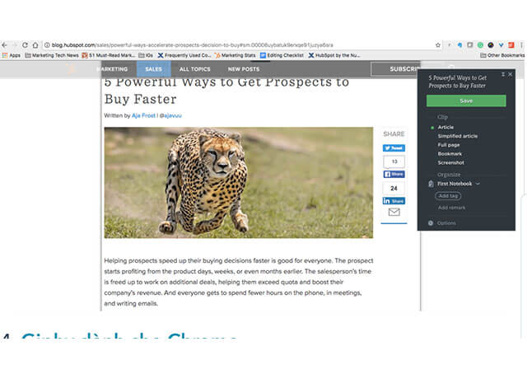Click the Add tag field
527x379 pixels.
tap(449, 196)
